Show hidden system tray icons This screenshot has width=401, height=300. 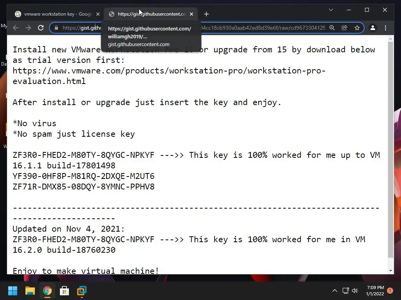pyautogui.click(x=334, y=291)
